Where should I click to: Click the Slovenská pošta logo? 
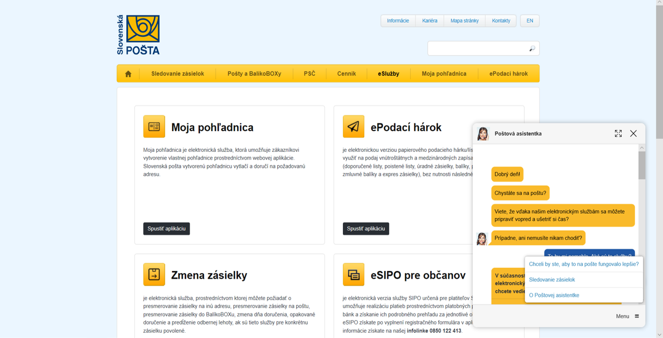138,35
